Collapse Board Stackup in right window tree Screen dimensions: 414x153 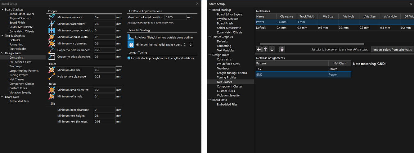tap(209, 10)
